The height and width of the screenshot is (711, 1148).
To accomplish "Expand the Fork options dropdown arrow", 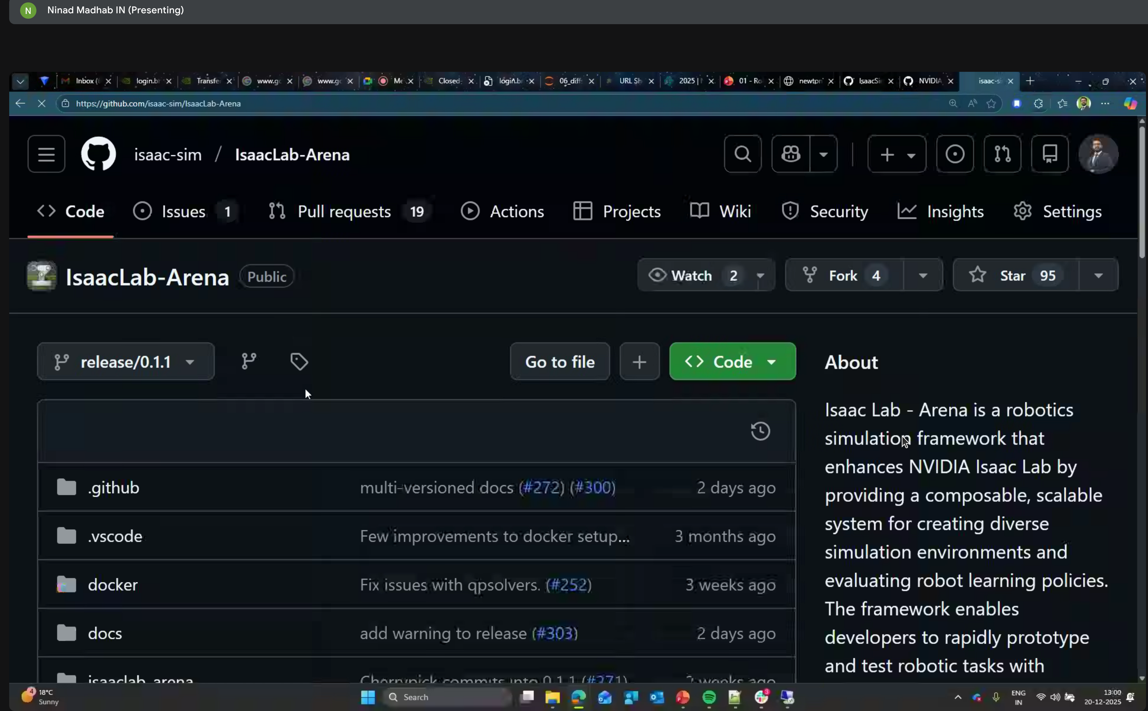I will 923,275.
